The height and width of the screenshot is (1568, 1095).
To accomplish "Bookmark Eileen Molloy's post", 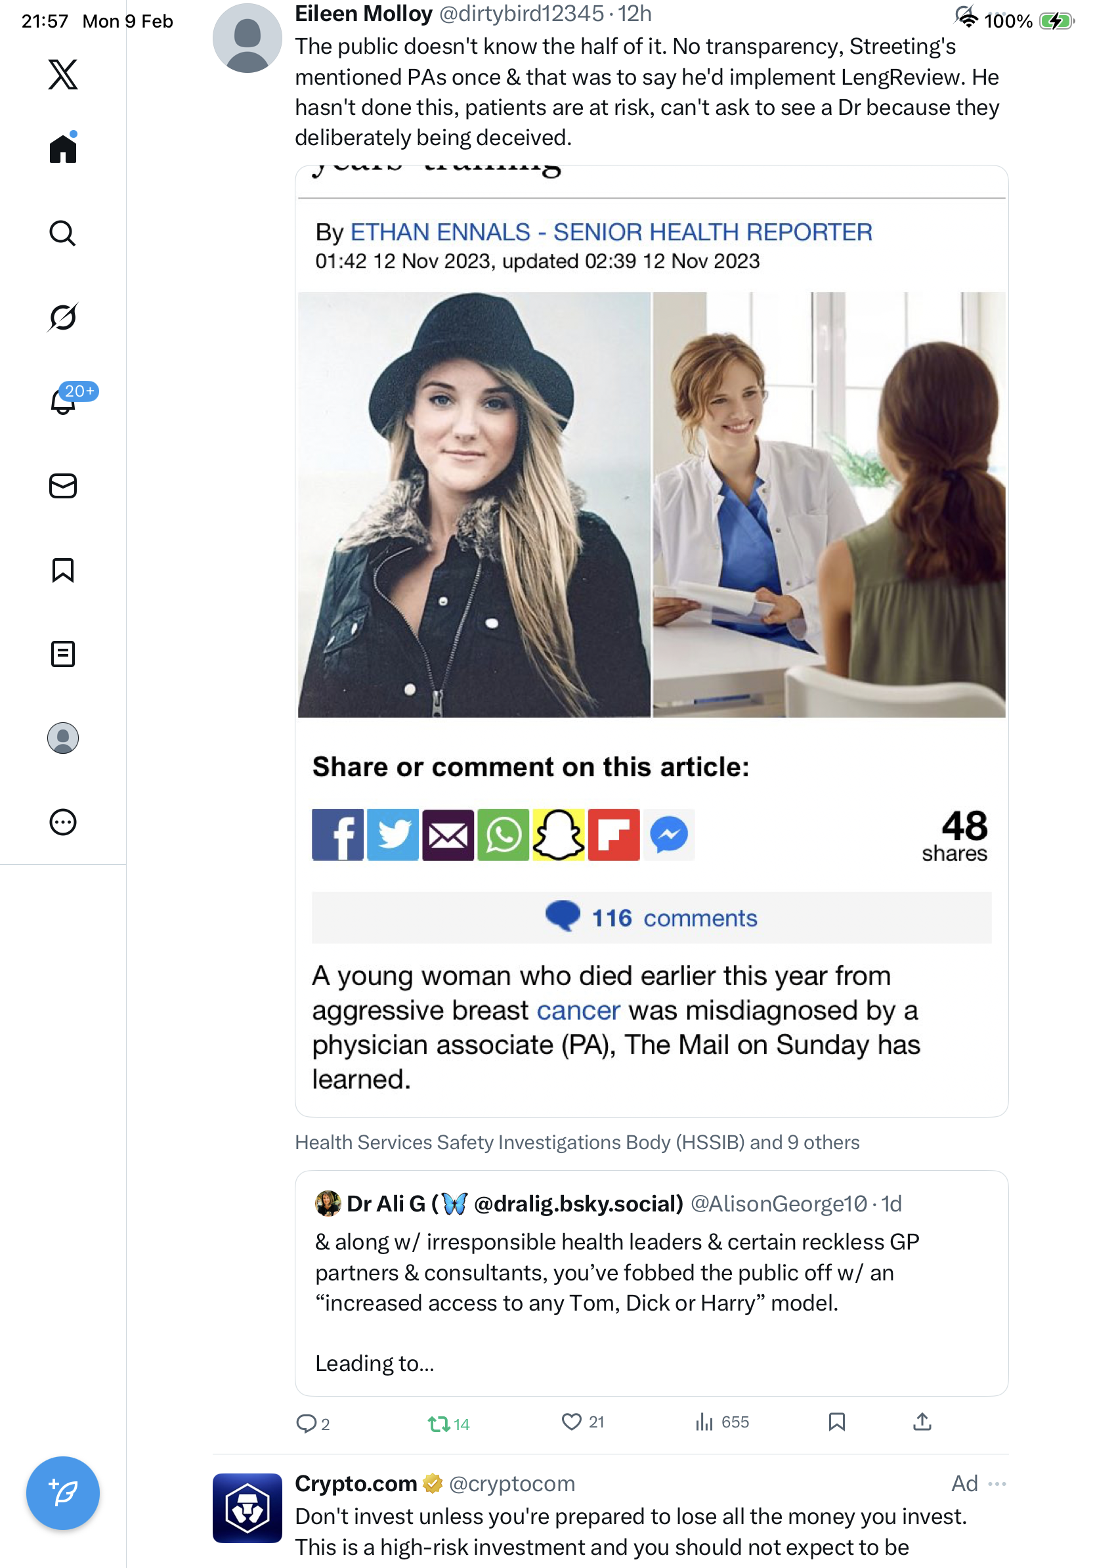I will click(x=836, y=1422).
